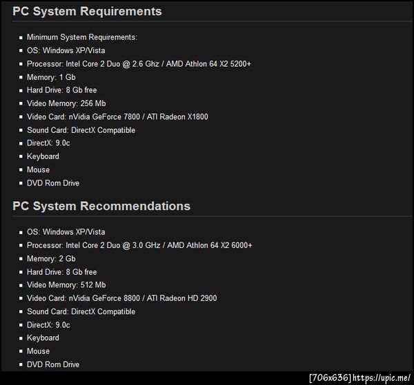Click the [706x636] image size label
This screenshot has width=414, height=385.
point(331,377)
